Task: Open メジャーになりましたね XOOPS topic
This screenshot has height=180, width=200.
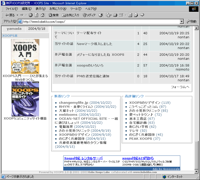Action: coord(100,54)
